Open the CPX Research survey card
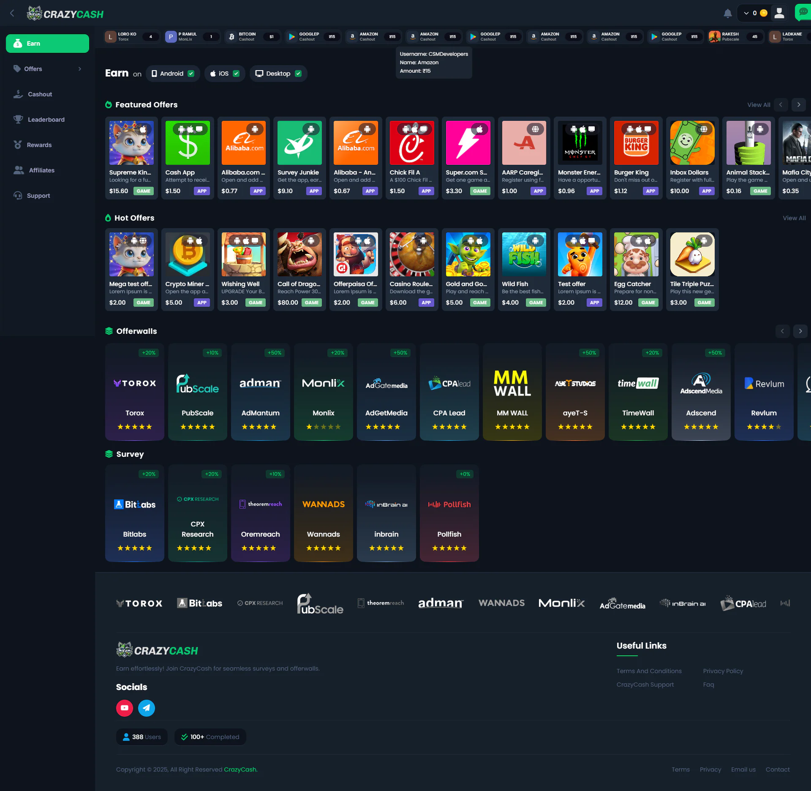Image resolution: width=811 pixels, height=791 pixels. point(198,513)
